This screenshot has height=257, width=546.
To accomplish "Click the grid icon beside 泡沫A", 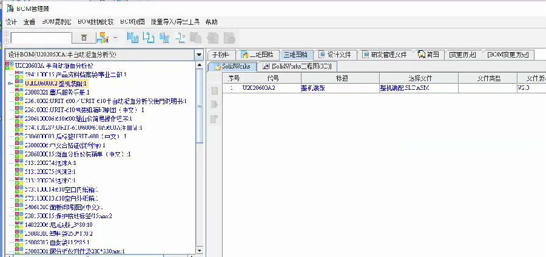I will (19, 163).
